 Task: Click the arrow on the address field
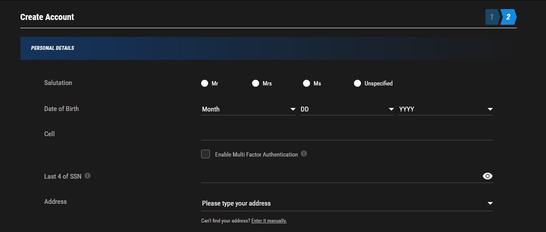pyautogui.click(x=490, y=203)
